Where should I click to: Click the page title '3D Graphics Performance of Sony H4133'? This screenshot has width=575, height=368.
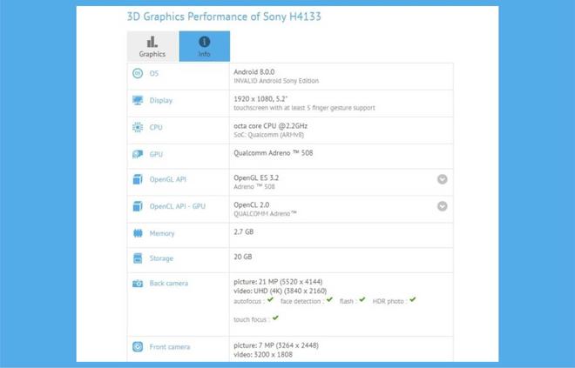pos(224,17)
